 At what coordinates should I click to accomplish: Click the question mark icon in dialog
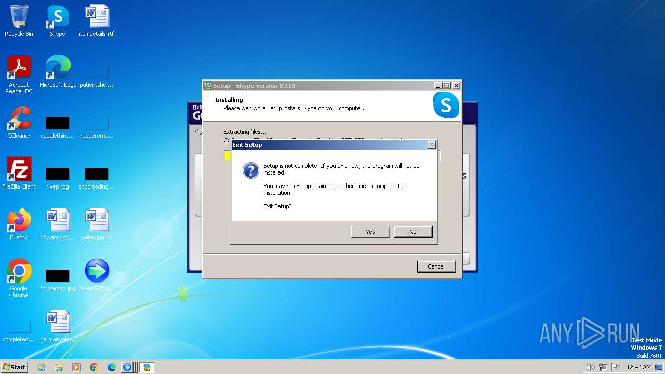pyautogui.click(x=250, y=170)
